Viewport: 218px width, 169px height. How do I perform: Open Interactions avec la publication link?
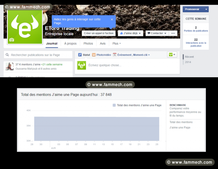[x=196, y=45]
